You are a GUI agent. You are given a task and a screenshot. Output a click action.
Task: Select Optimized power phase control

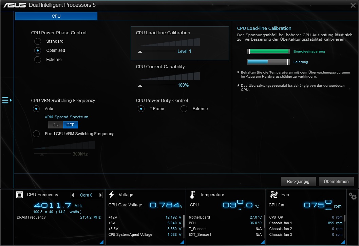point(38,50)
